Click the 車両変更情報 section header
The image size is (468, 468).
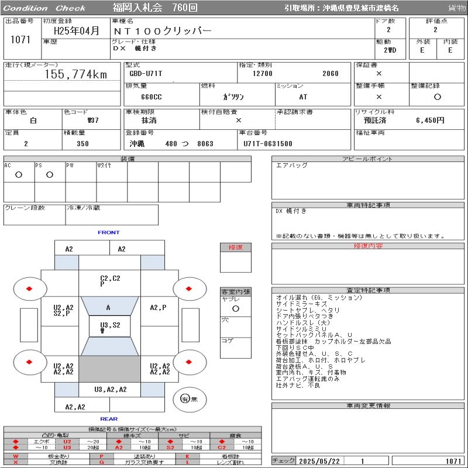[x=368, y=405]
